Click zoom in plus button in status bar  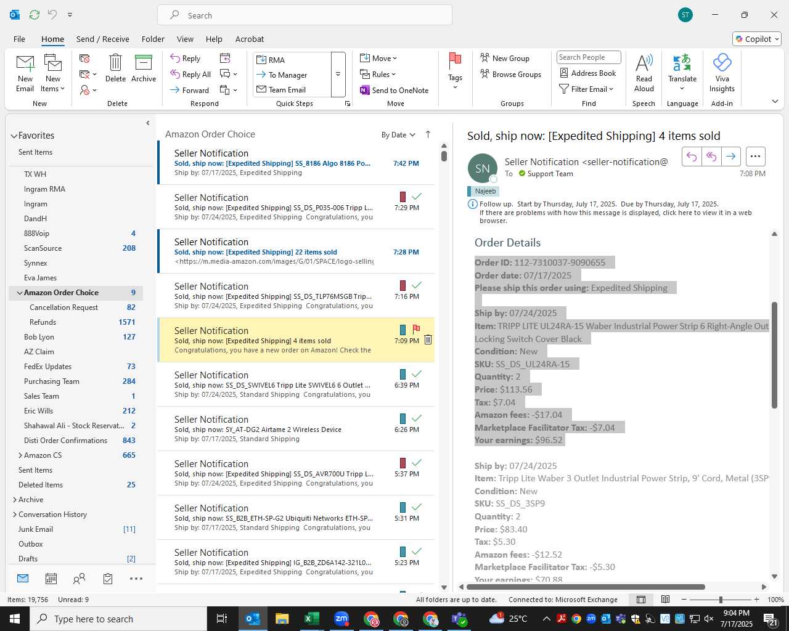756,600
